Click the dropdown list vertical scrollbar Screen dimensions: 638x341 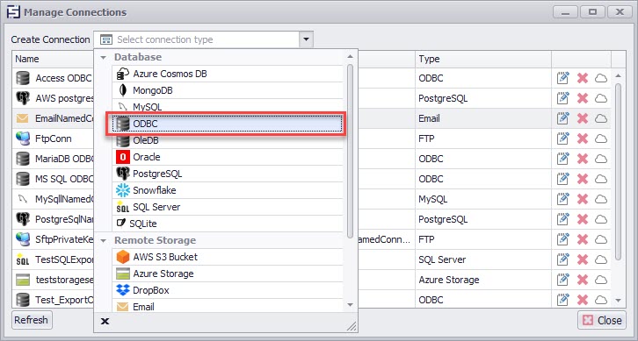[351, 150]
